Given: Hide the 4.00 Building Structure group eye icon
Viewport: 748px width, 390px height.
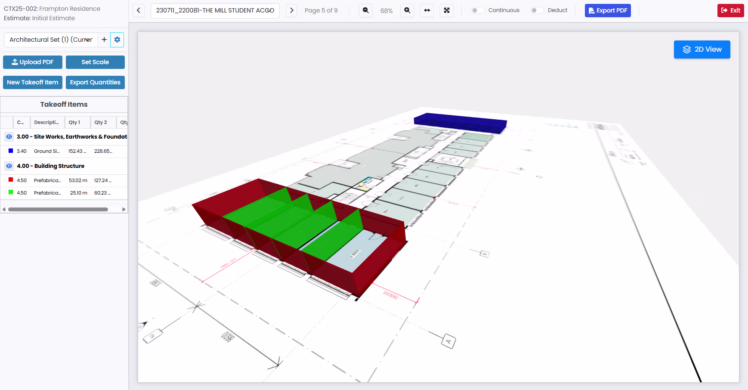Looking at the screenshot, I should pyautogui.click(x=9, y=166).
